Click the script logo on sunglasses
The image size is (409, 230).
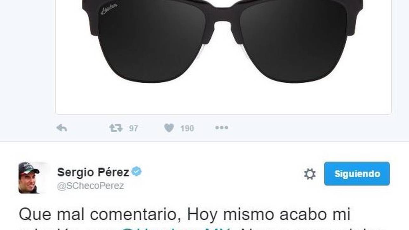point(109,9)
